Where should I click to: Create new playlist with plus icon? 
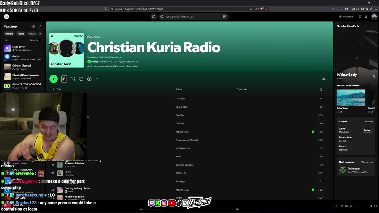(x=33, y=27)
